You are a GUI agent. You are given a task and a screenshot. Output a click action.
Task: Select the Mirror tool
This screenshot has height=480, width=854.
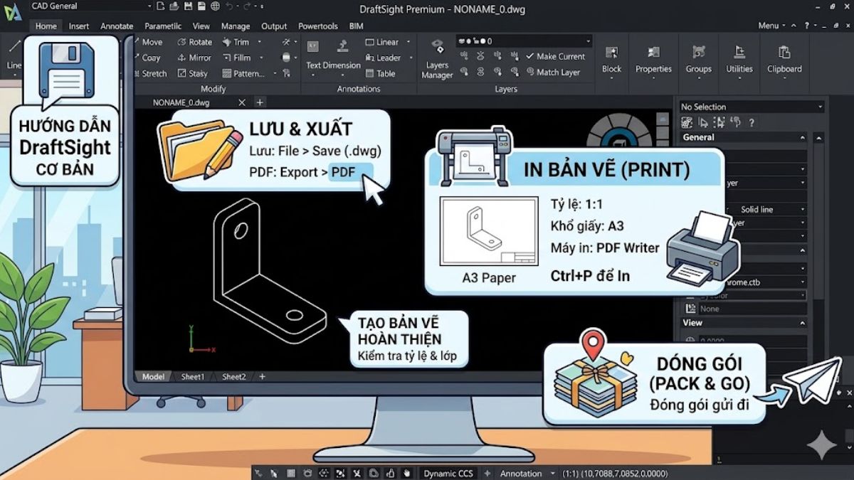pos(194,58)
